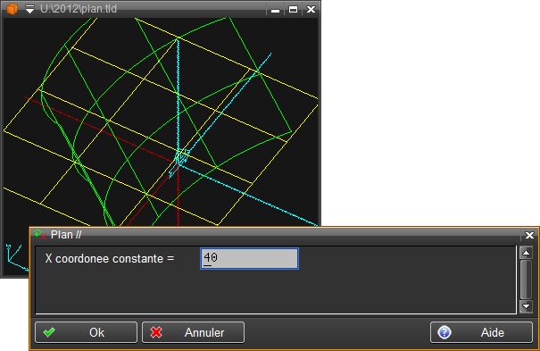Minimize the plan.tld viewport window
This screenshot has width=540, height=351.
point(275,10)
